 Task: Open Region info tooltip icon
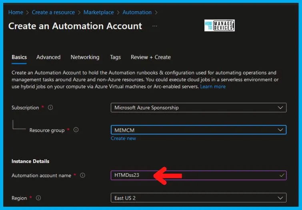pyautogui.click(x=38, y=198)
